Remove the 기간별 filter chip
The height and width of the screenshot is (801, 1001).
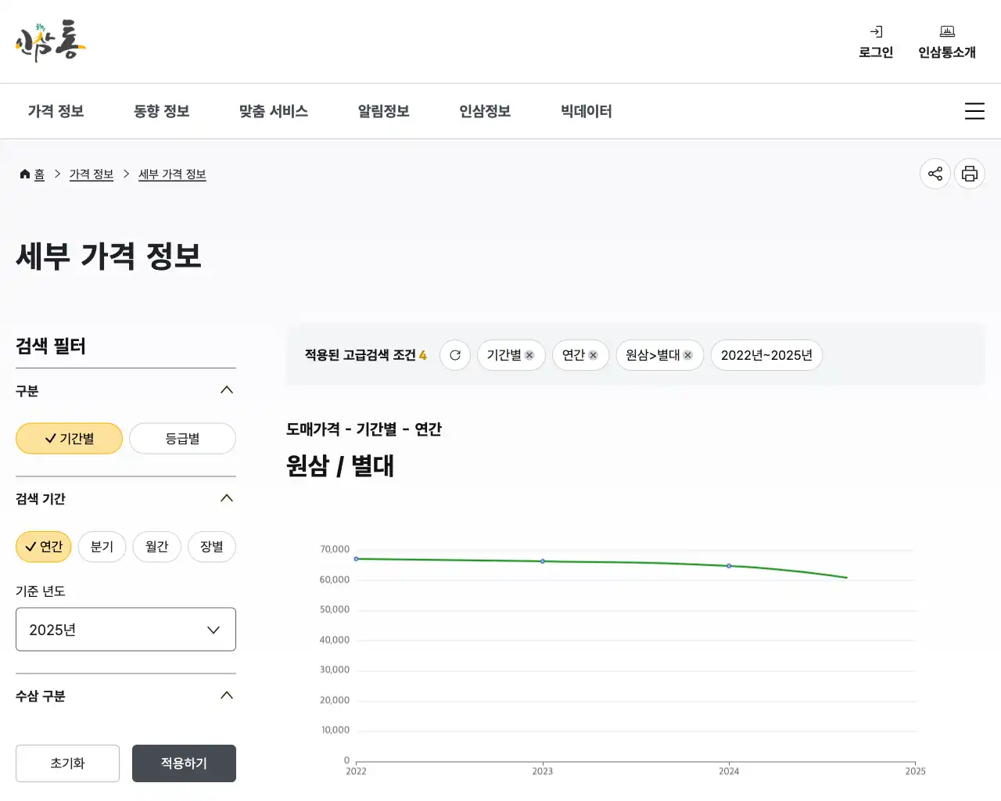(x=529, y=355)
